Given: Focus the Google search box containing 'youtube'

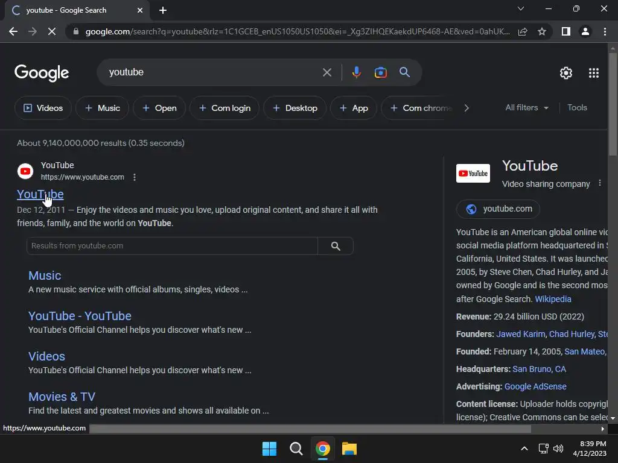Looking at the screenshot, I should coord(213,72).
